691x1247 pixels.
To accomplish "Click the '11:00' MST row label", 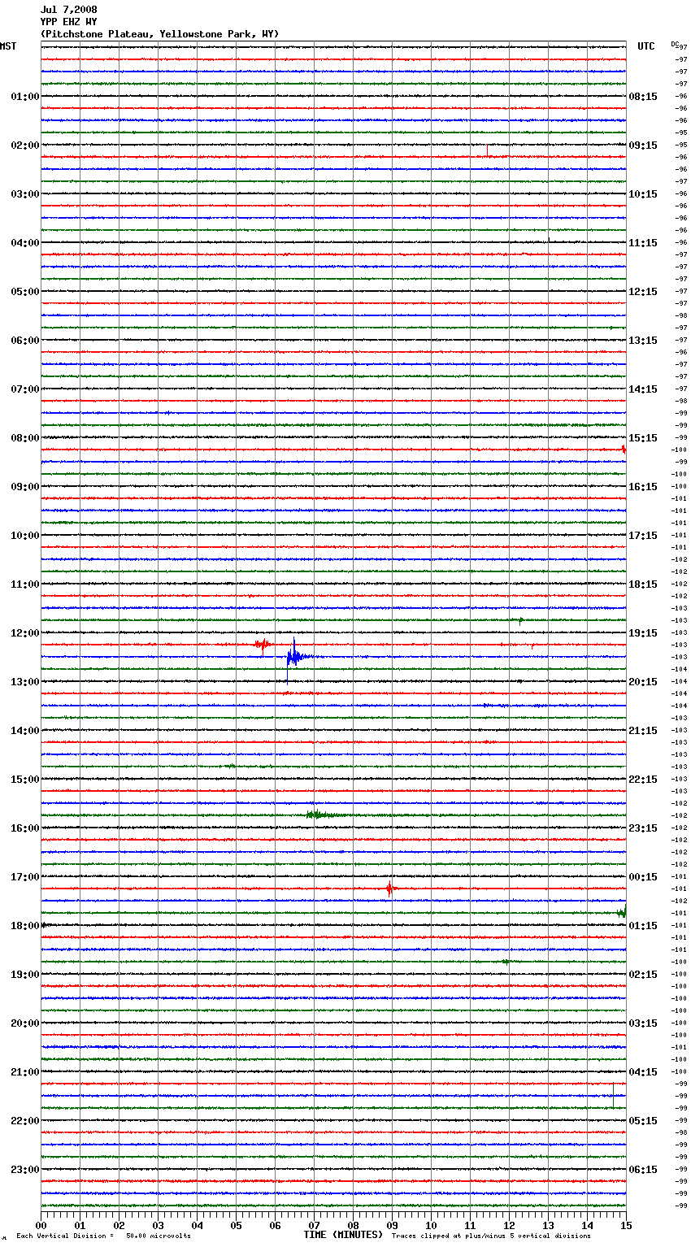I will (x=24, y=584).
